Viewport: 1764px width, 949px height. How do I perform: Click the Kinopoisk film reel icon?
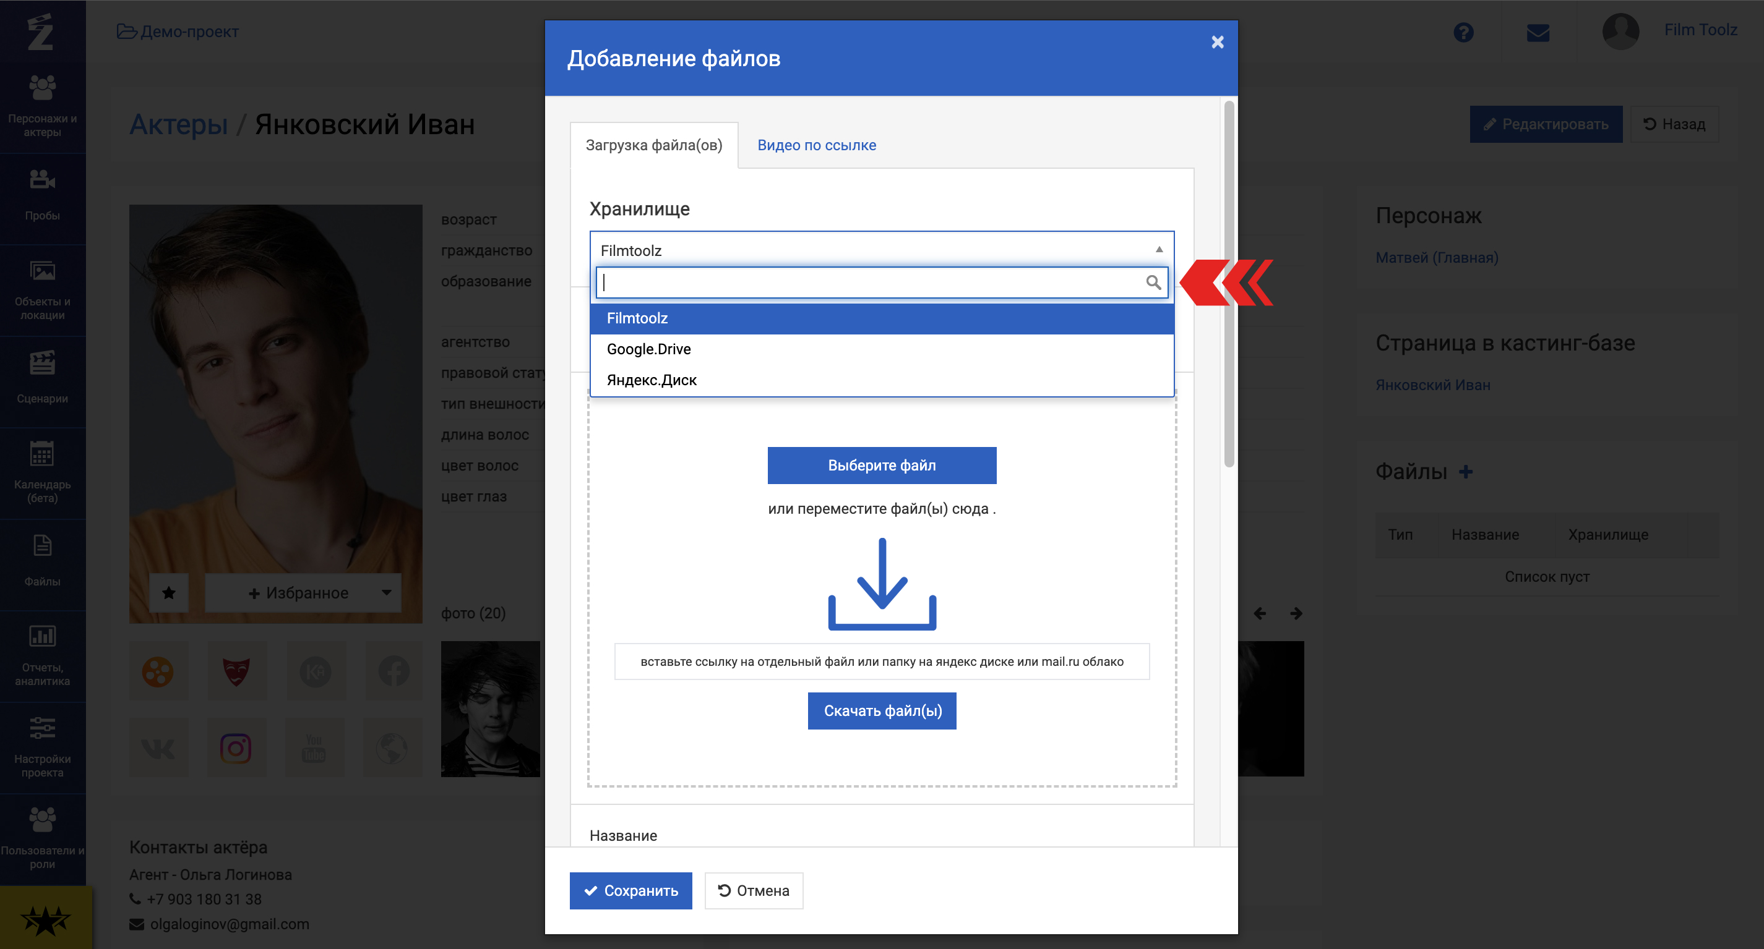click(x=158, y=671)
